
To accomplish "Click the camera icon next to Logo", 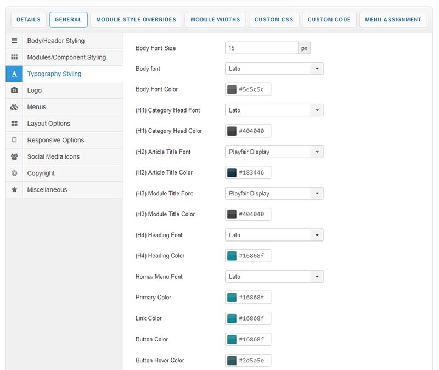I will tap(14, 91).
